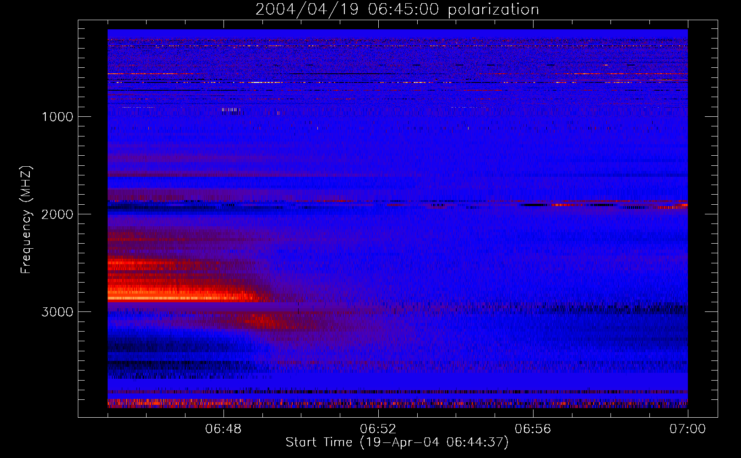Click the 06:56 time tick label

tap(533, 429)
